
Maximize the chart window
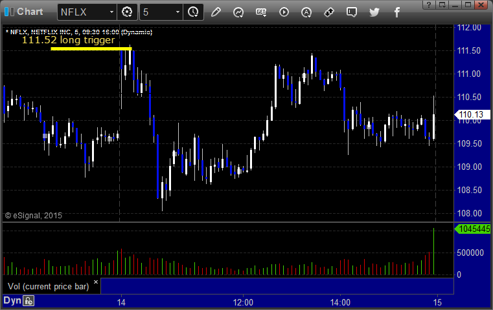(468, 5)
